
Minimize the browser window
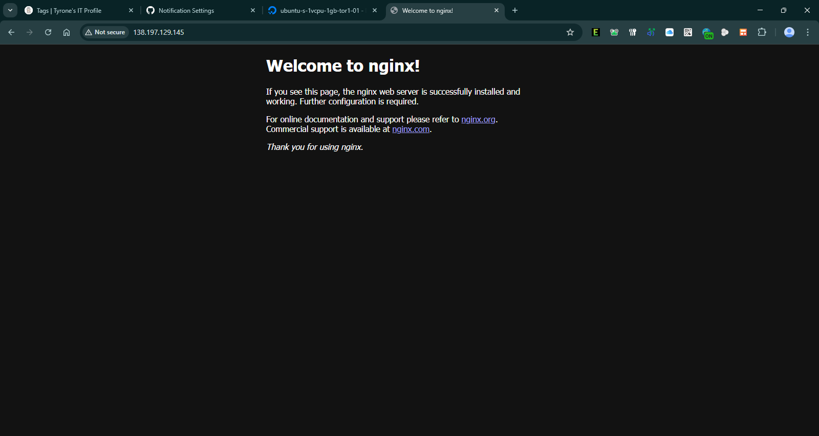point(760,10)
